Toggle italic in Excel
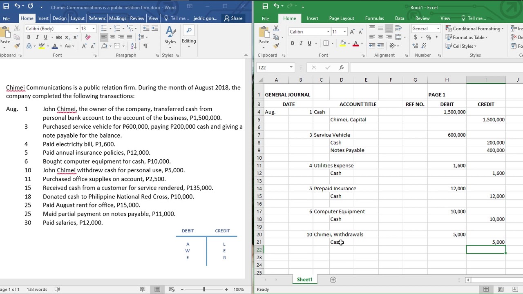Screen dimensions: 523x294 [301, 43]
